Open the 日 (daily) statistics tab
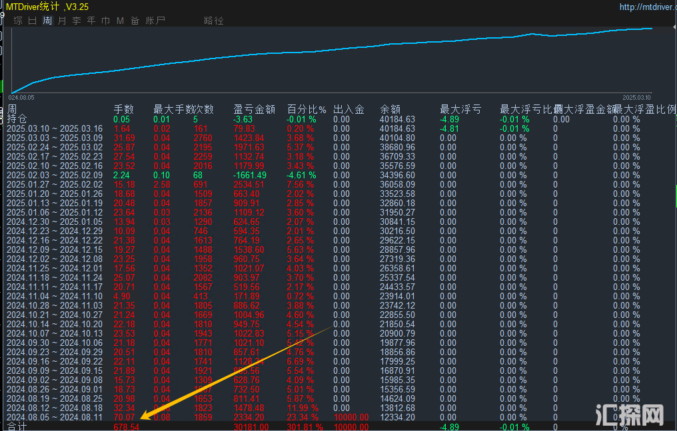 coord(33,21)
